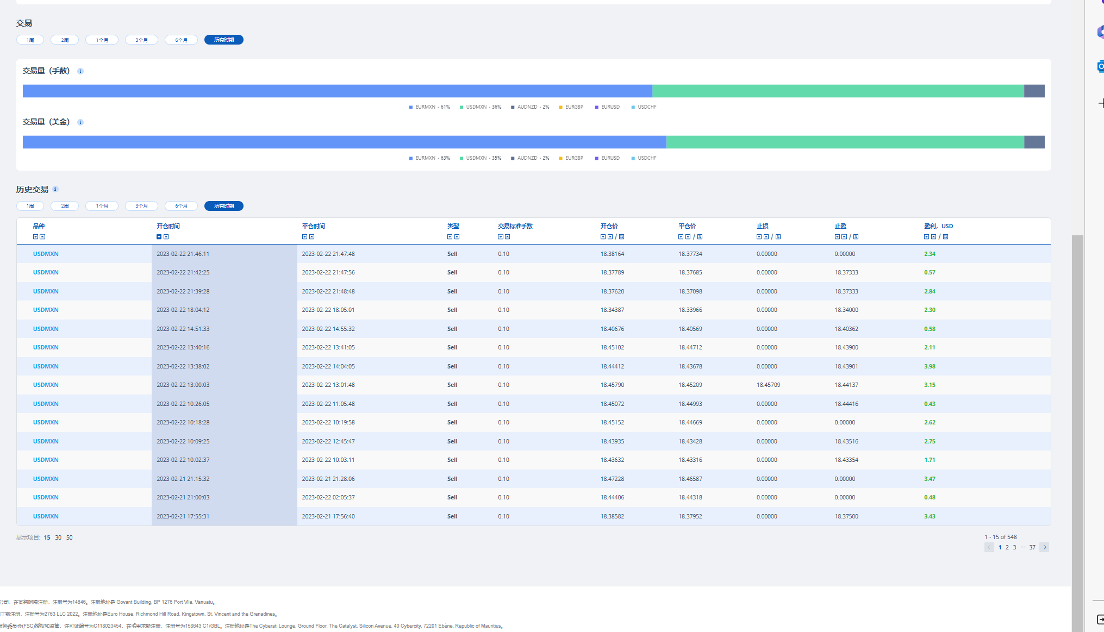The width and height of the screenshot is (1104, 632).
Task: Show 30 items per page
Action: (x=58, y=538)
